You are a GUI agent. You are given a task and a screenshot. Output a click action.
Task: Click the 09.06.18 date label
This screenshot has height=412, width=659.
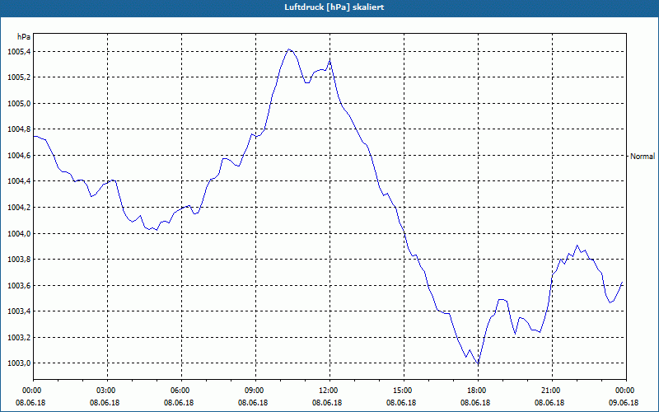[624, 402]
